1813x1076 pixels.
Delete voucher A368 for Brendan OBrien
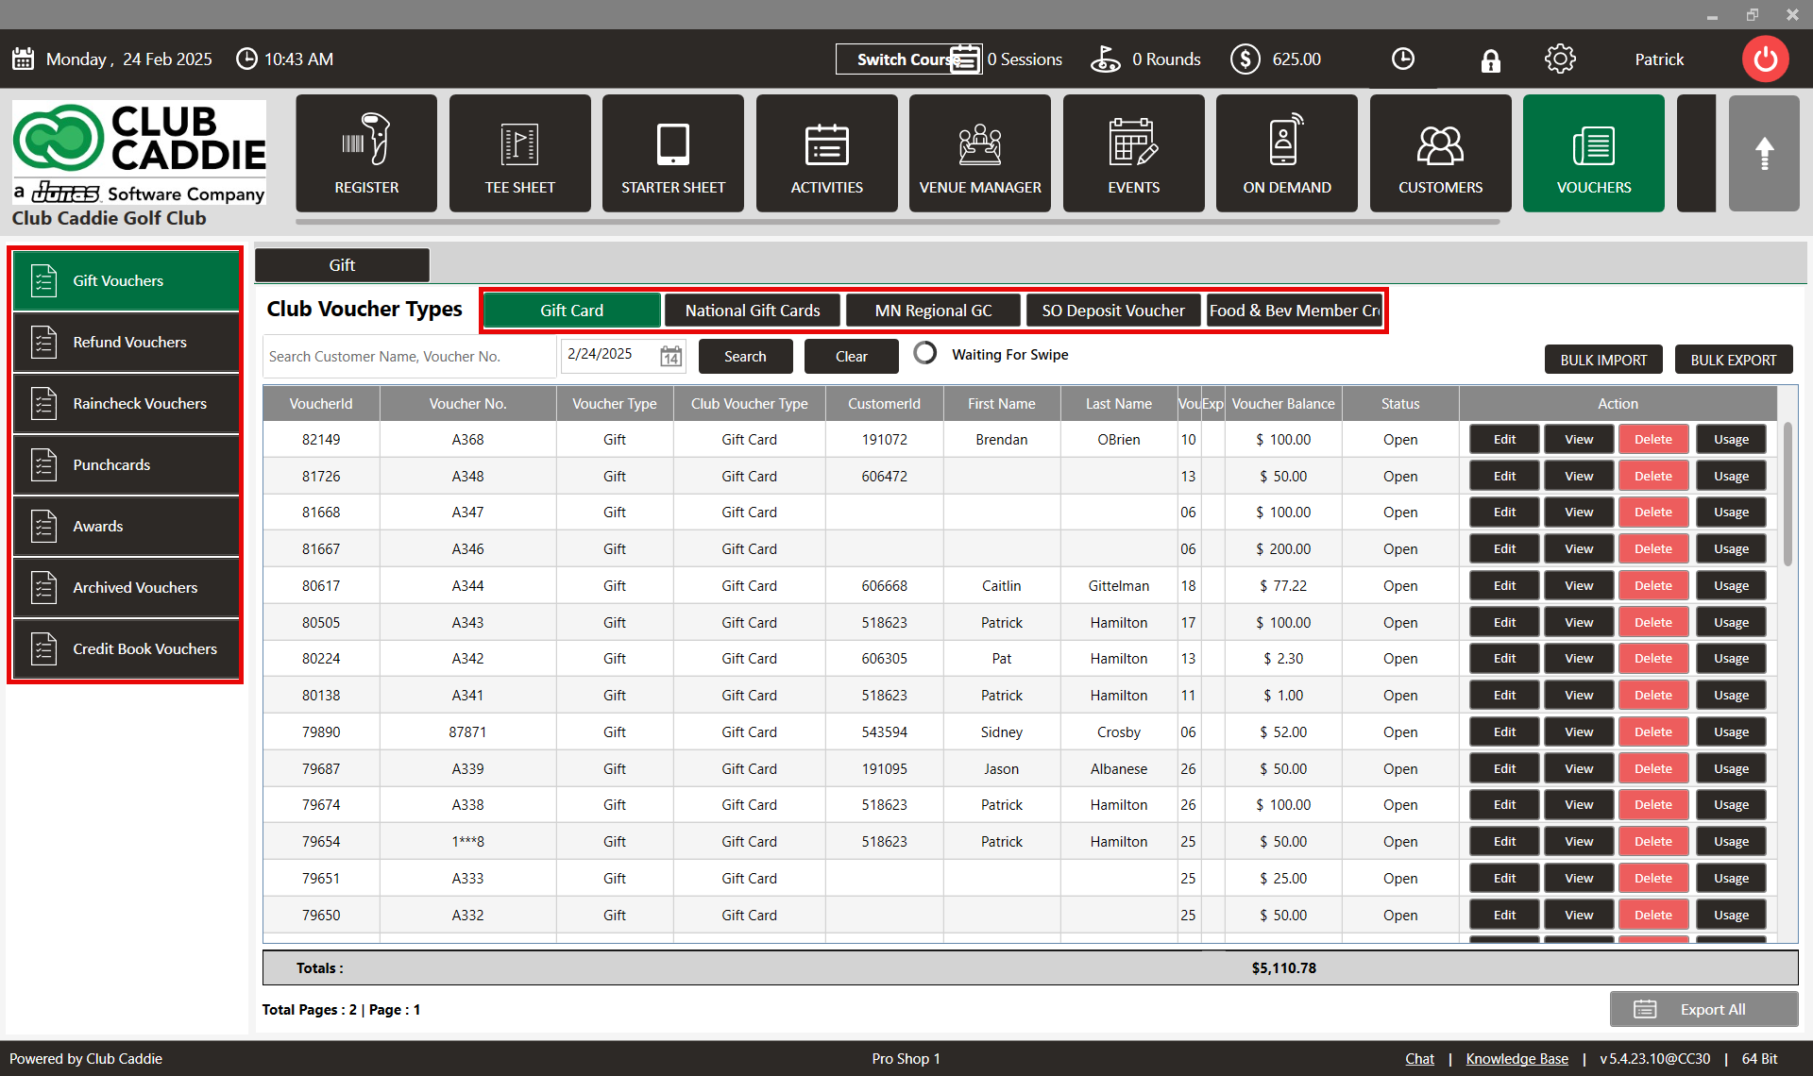click(x=1652, y=440)
